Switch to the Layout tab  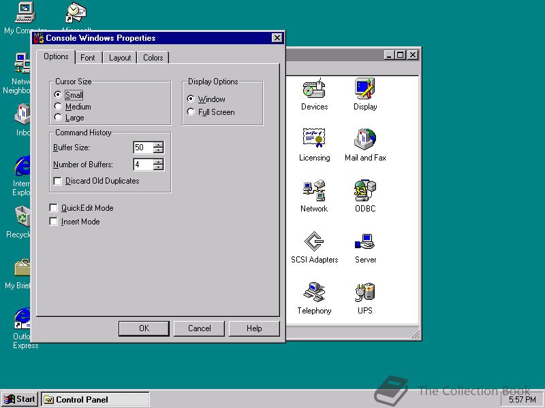[120, 58]
